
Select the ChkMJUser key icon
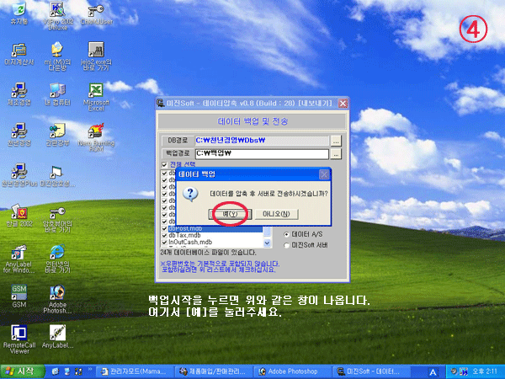96,13
